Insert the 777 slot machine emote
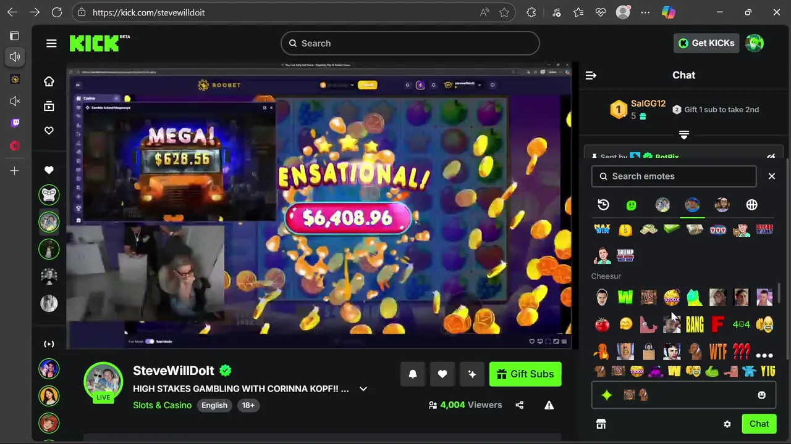Image resolution: width=791 pixels, height=444 pixels. tap(717, 229)
